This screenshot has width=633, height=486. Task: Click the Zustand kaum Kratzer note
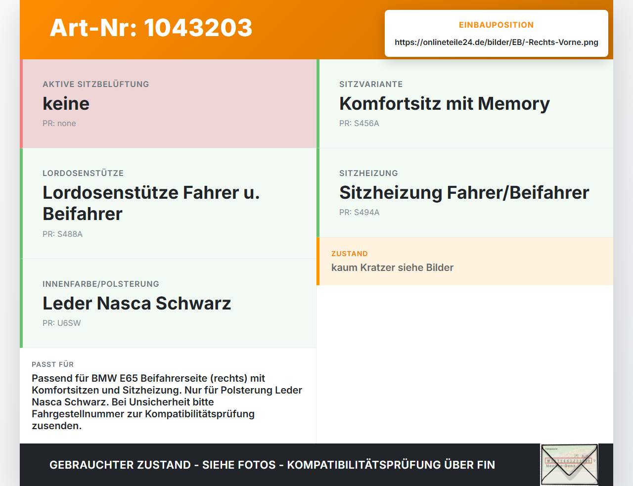tap(465, 261)
